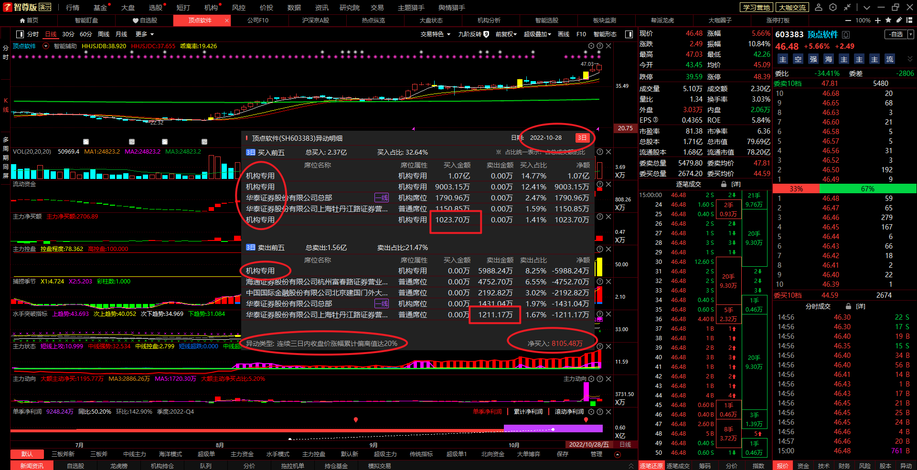Open the 研究院 menu

pyautogui.click(x=350, y=8)
